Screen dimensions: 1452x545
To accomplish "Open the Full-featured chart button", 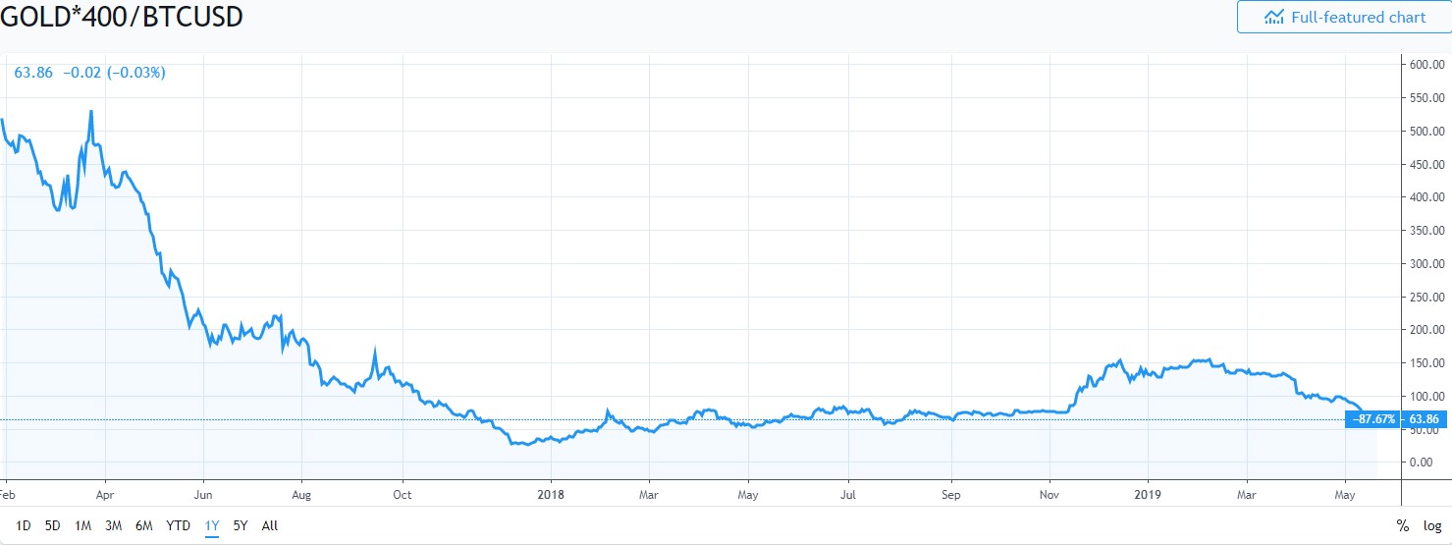I will pos(1344,17).
